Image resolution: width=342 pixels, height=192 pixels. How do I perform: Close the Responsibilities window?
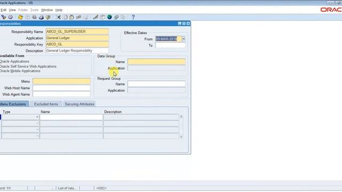188,23
